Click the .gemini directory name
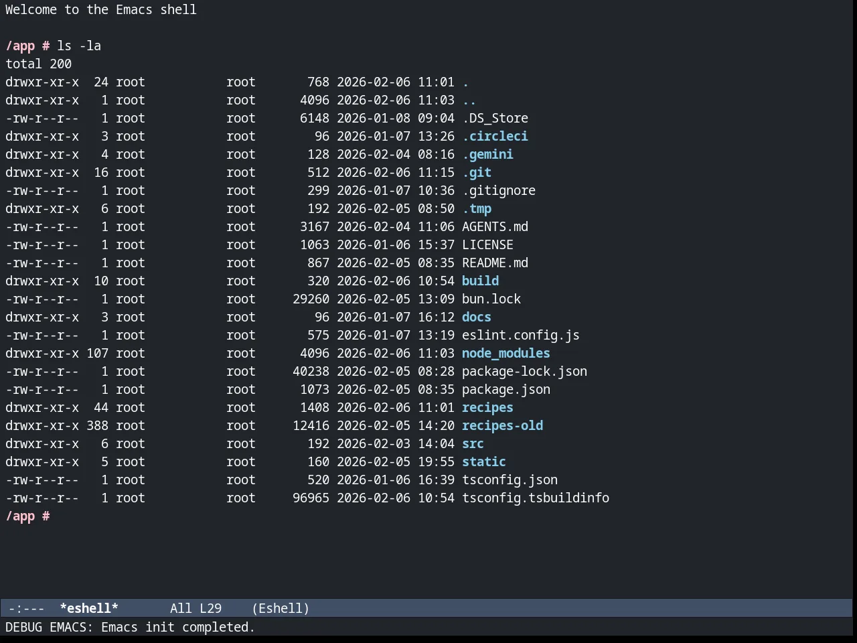 click(487, 154)
